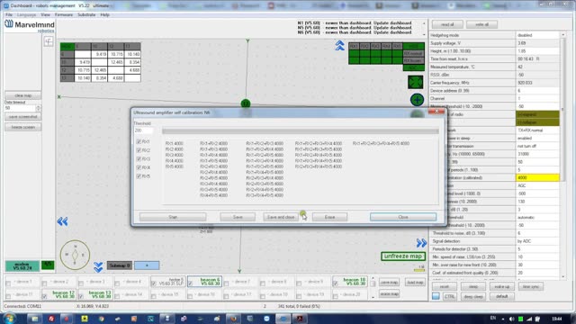Click the data timeout spinner arrows
Image resolution: width=576 pixels, height=324 pixels.
(38, 108)
